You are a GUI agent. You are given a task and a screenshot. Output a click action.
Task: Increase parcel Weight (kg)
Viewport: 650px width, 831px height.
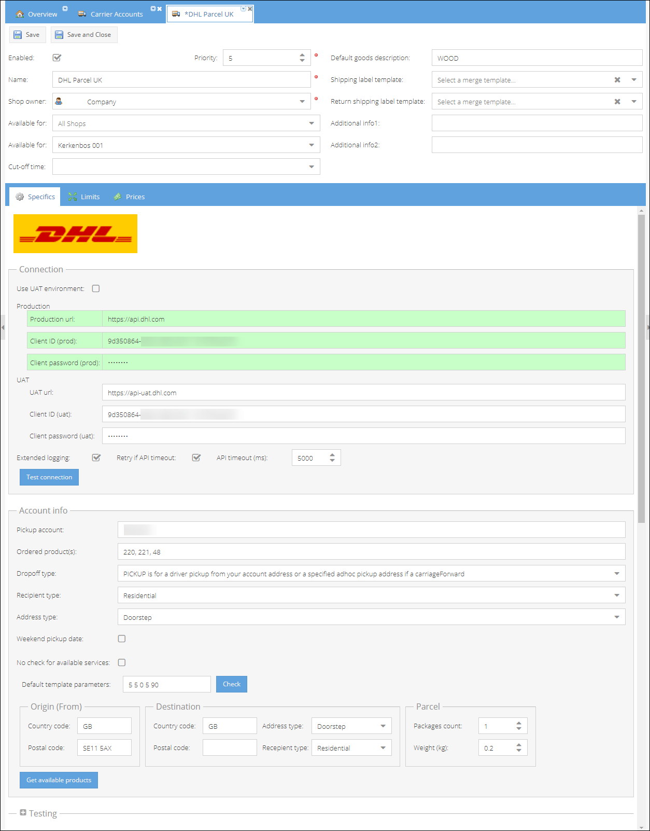point(519,745)
